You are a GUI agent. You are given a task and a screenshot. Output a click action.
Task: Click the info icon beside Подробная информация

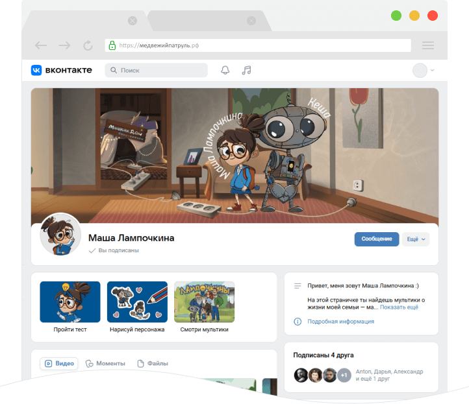coord(298,322)
